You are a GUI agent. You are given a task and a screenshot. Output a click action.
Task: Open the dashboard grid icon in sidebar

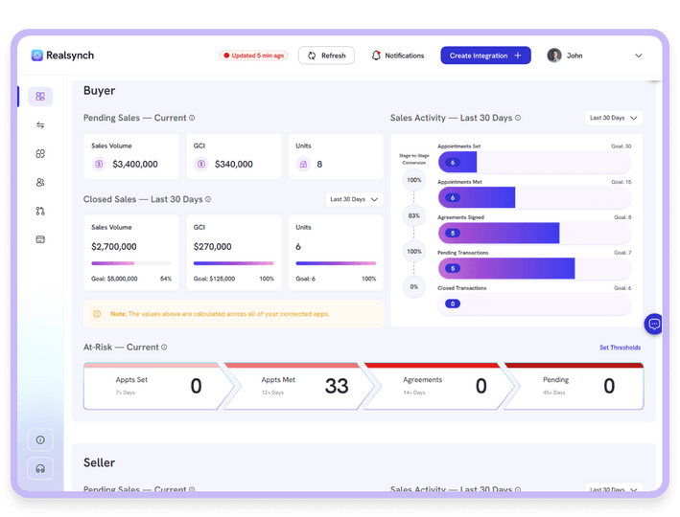[40, 97]
